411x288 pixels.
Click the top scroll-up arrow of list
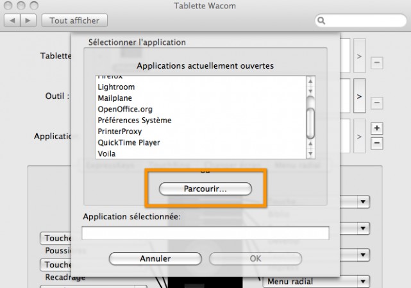[310, 81]
